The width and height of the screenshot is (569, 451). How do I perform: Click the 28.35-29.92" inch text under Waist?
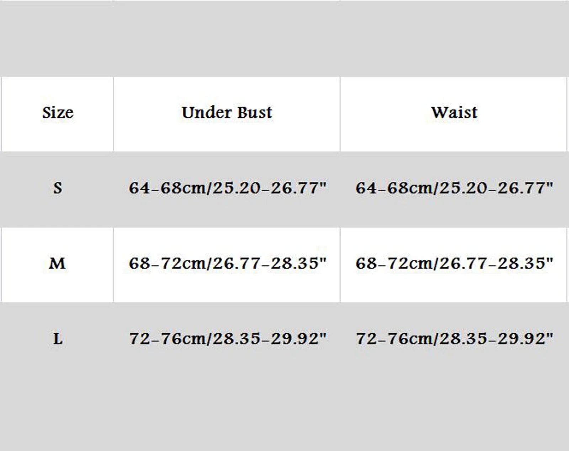tap(496, 339)
